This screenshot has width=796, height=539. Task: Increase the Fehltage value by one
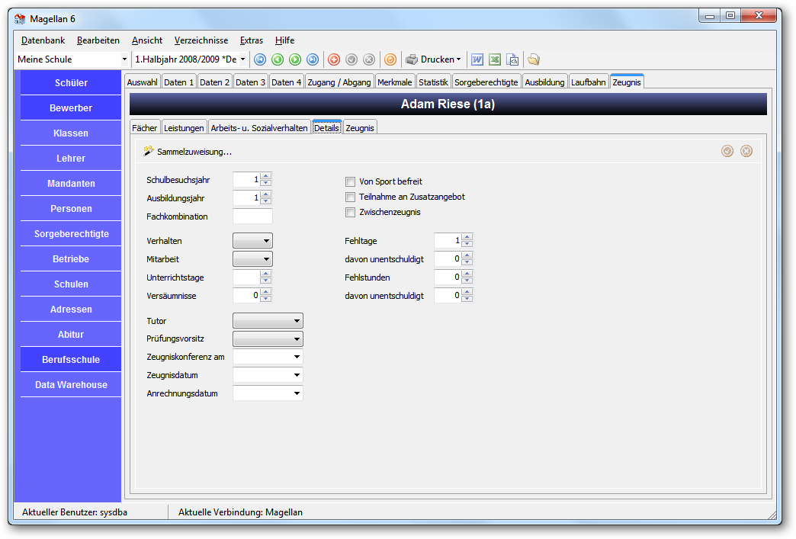pos(467,237)
